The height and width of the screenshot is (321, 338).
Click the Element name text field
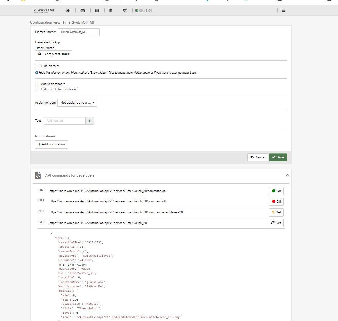pos(79,32)
